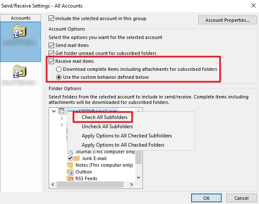
Task: Select Use the custom behavior defined below
Action: [59, 77]
